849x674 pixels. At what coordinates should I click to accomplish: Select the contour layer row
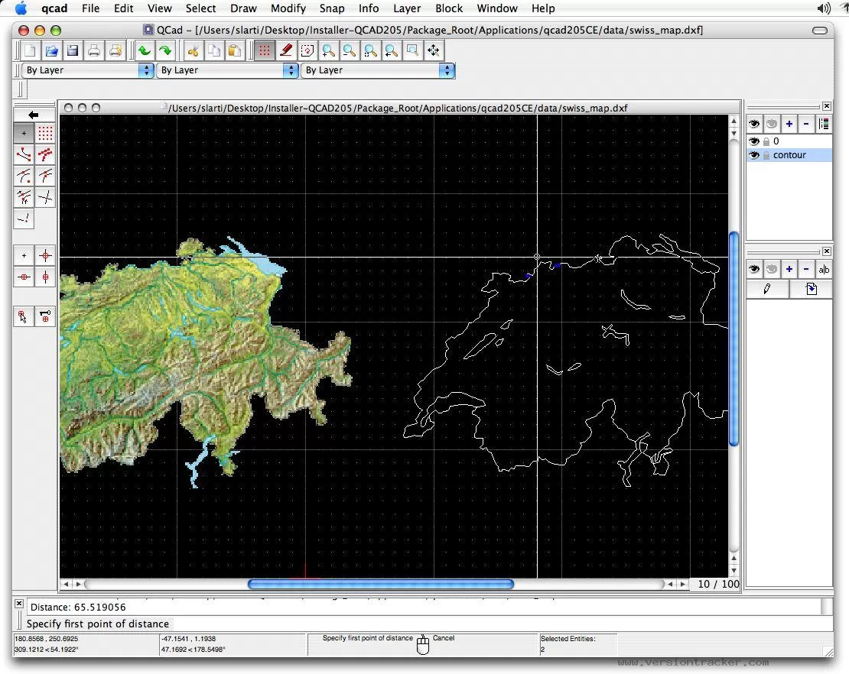[789, 155]
